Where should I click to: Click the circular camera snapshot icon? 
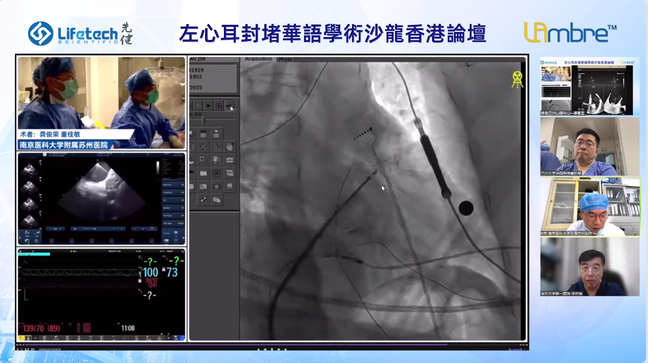point(216,186)
